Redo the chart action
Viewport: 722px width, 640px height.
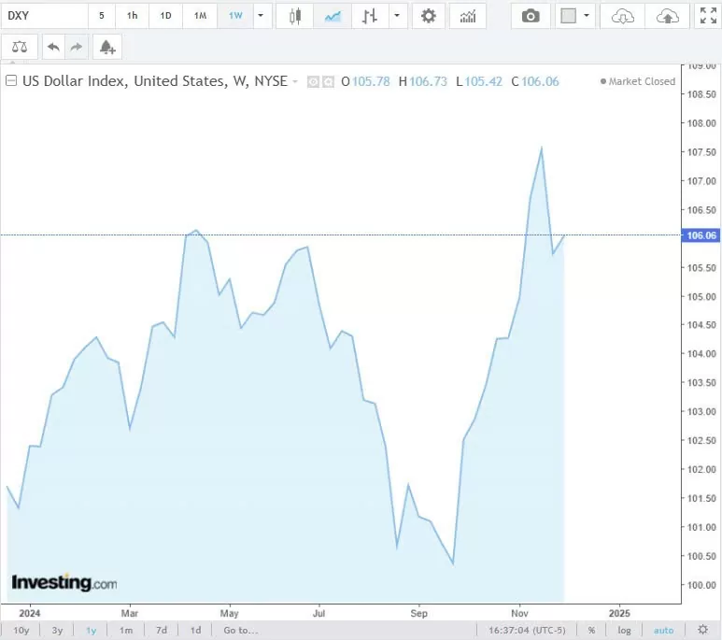click(77, 47)
